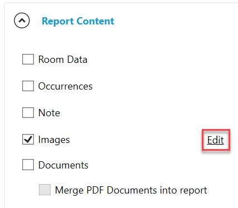Click the Merge PDF Documents label

pyautogui.click(x=131, y=190)
